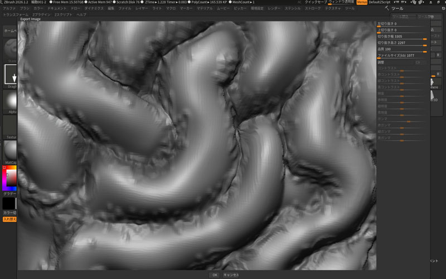Image resolution: width=446 pixels, height=279 pixels.
Task: Open the ストローク menu
Action: tap(313, 8)
